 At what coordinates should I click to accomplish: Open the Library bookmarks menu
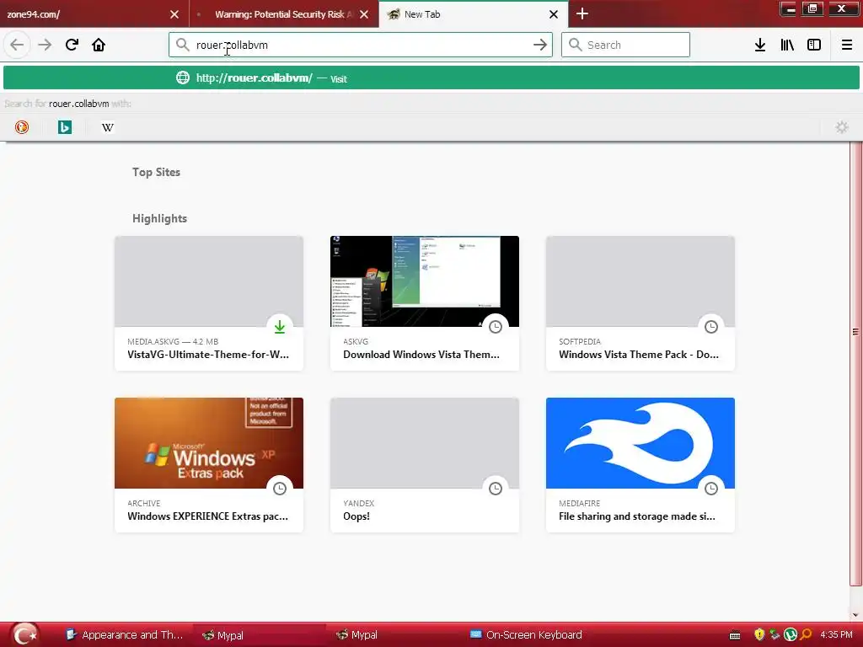click(787, 45)
